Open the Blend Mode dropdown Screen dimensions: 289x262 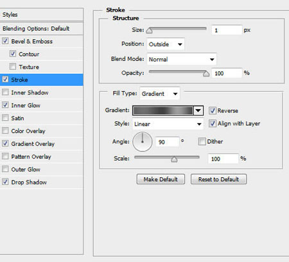coord(182,59)
